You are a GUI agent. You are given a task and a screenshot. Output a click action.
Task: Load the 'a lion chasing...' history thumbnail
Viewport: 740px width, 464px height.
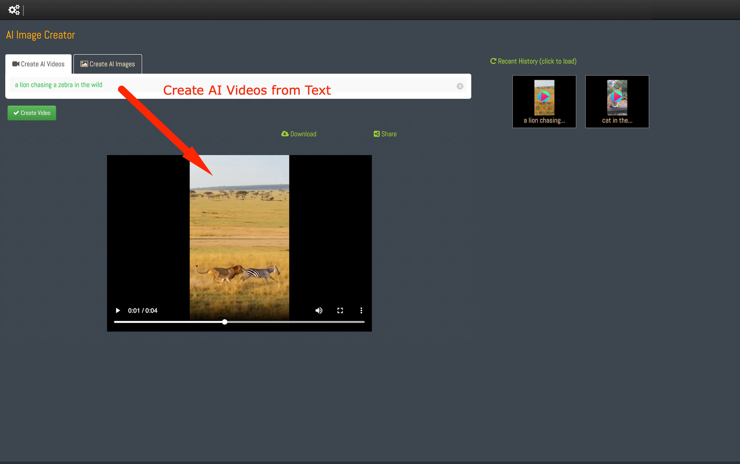544,101
